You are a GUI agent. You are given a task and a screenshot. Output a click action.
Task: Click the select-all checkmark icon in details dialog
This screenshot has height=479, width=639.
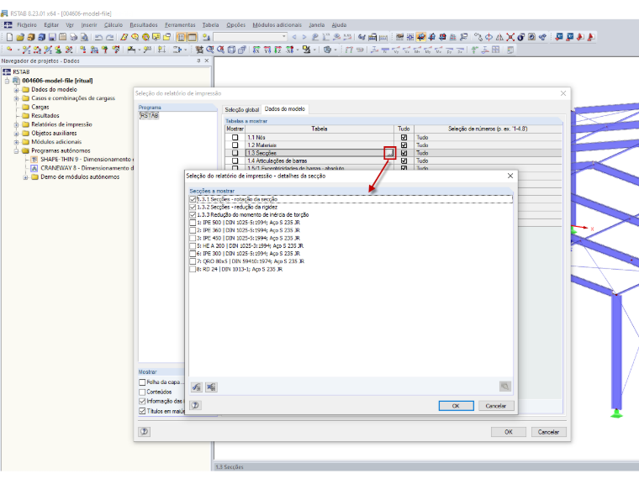pos(197,387)
